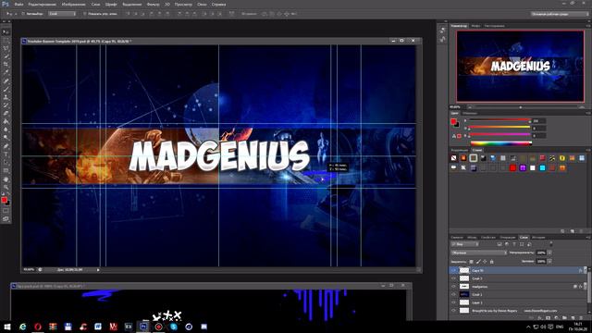The image size is (592, 333).
Task: Select the Brush tool
Action: pos(6,89)
